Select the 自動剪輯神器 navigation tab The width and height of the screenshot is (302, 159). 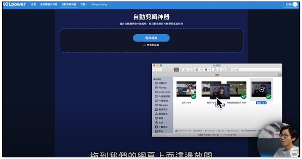click(x=69, y=4)
